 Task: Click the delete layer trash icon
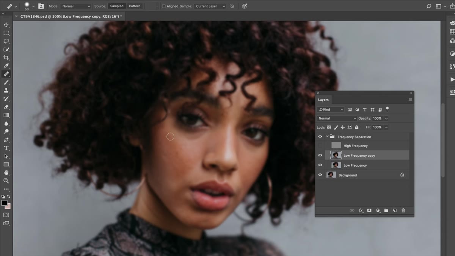[403, 210]
